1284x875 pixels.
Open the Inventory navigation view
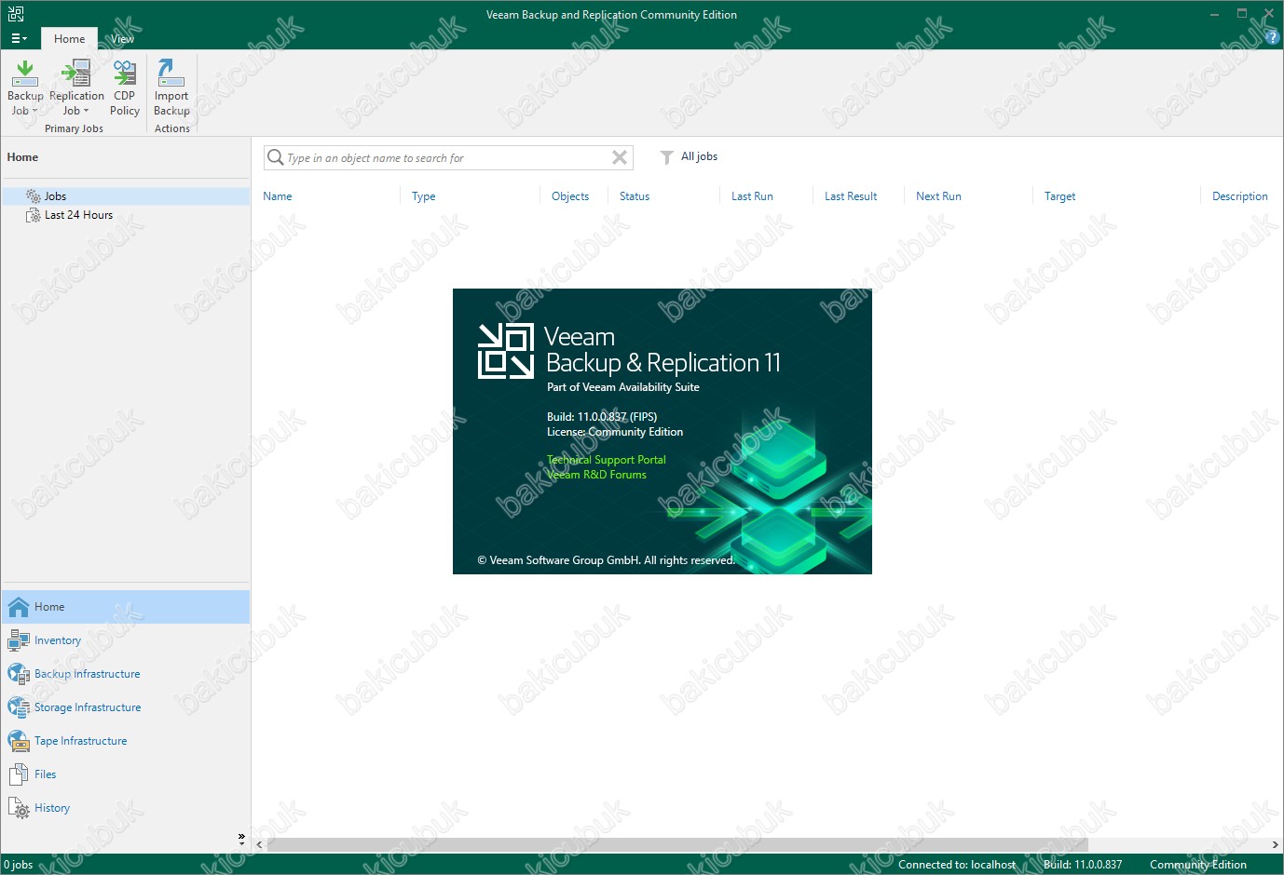point(126,640)
